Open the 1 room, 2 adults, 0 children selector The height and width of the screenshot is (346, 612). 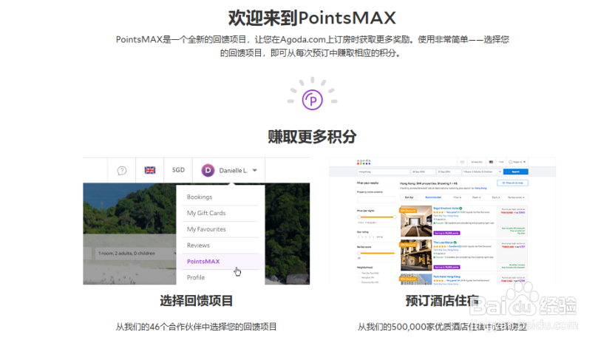[135, 253]
